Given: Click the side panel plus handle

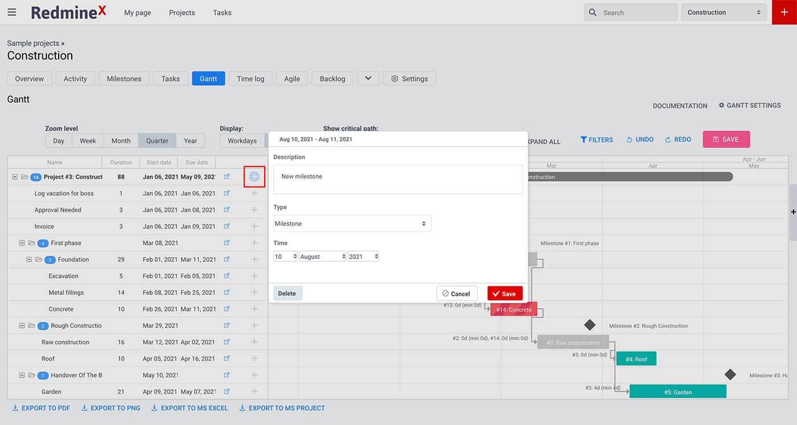Looking at the screenshot, I should click(x=793, y=212).
